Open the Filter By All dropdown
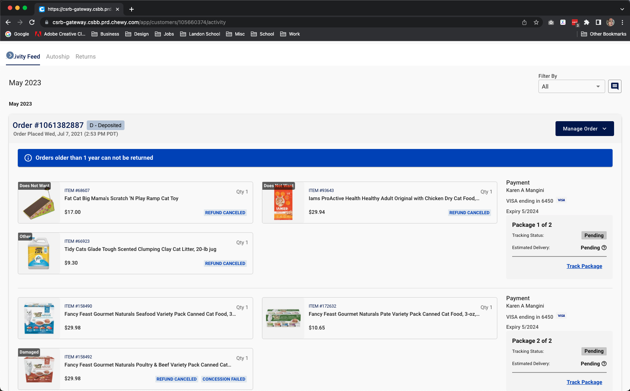This screenshot has width=630, height=391. 571,86
